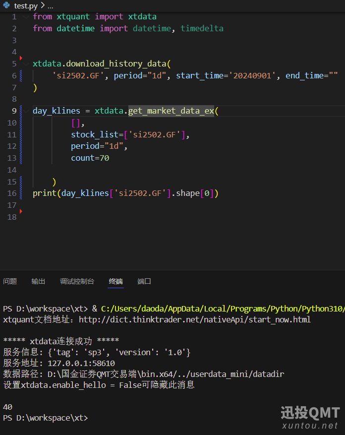Click the xtdata连接成功 message in terminal
This screenshot has width=345, height=435.
coord(61,341)
